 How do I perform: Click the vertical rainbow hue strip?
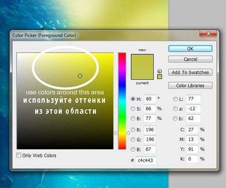point(122,101)
